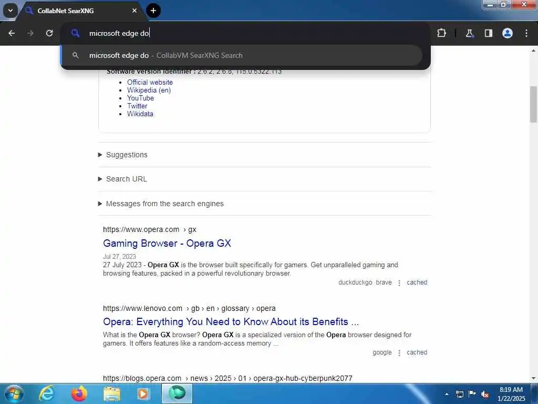Open more options for Opera GX result
The height and width of the screenshot is (404, 538).
[x=399, y=282]
